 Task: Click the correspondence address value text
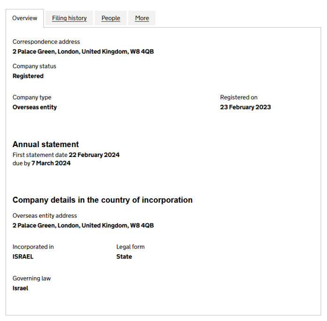(x=83, y=52)
